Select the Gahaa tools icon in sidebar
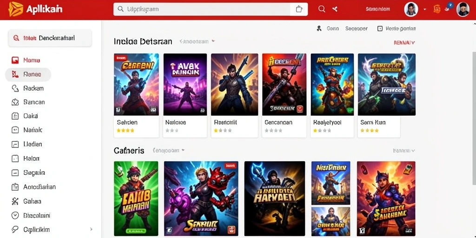This screenshot has height=238, width=476. click(15, 201)
